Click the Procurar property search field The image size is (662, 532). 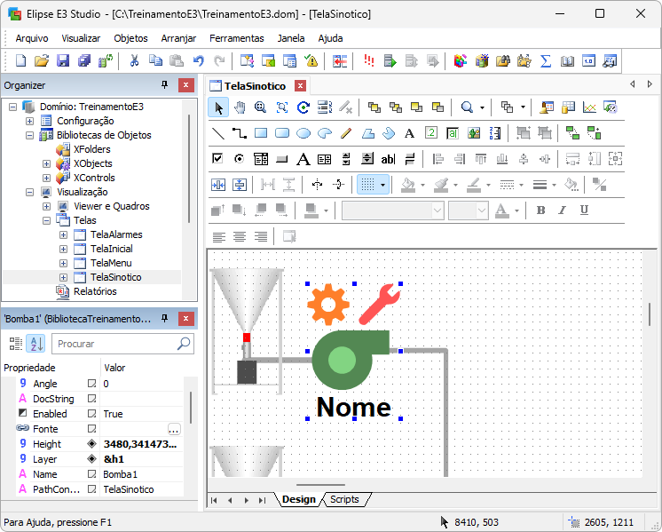pyautogui.click(x=114, y=344)
